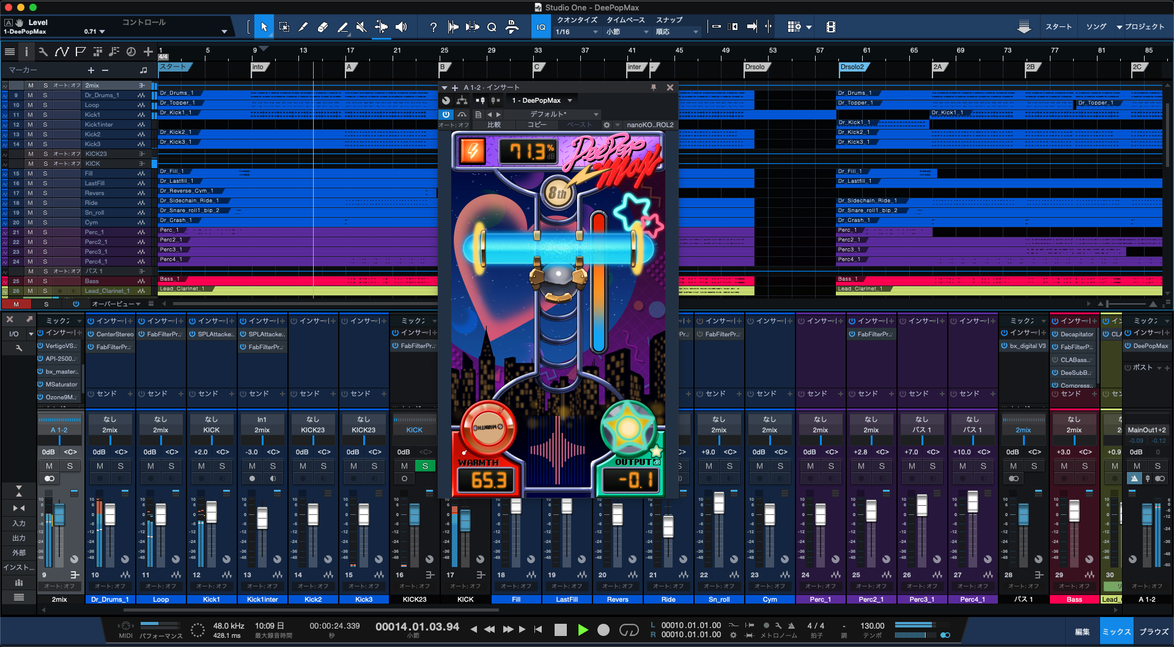This screenshot has height=647, width=1174.
Task: Open スタート page
Action: 1058,27
